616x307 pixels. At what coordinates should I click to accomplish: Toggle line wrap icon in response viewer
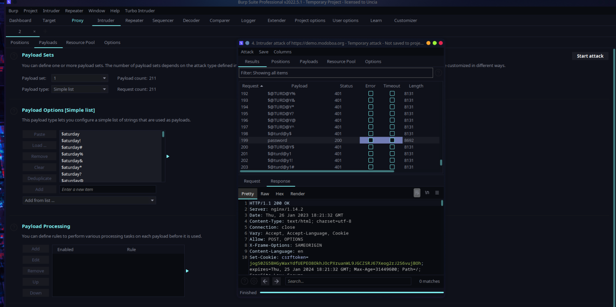(417, 193)
